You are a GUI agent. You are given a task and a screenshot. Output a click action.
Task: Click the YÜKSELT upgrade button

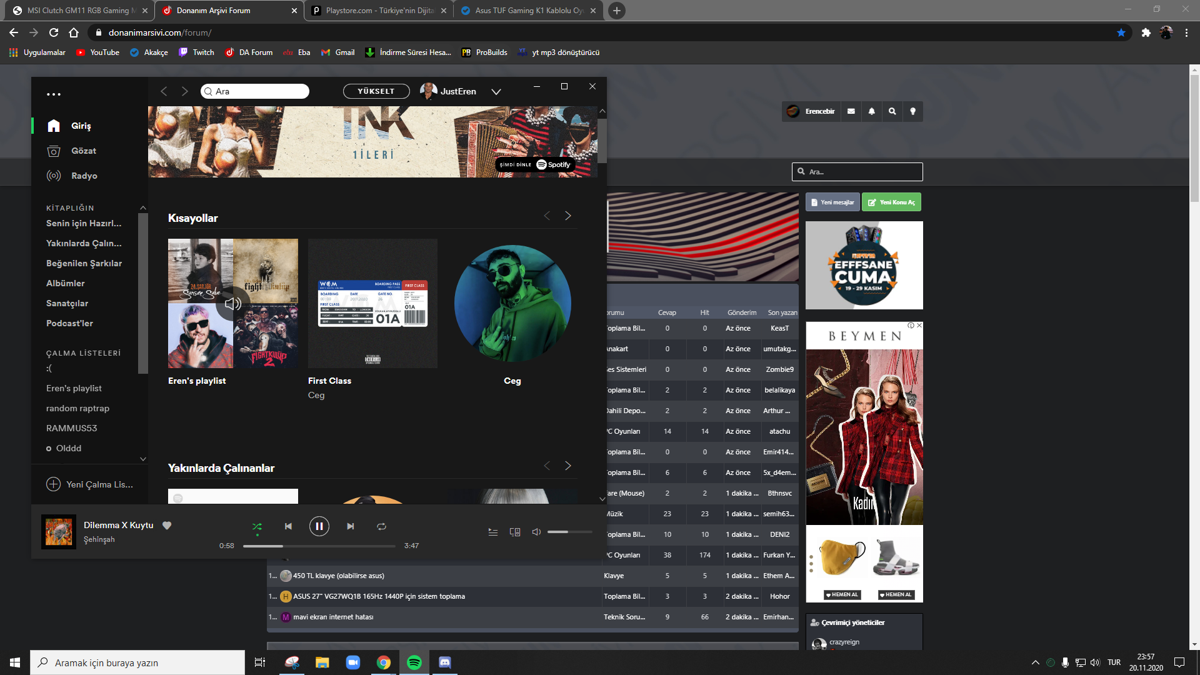click(376, 91)
